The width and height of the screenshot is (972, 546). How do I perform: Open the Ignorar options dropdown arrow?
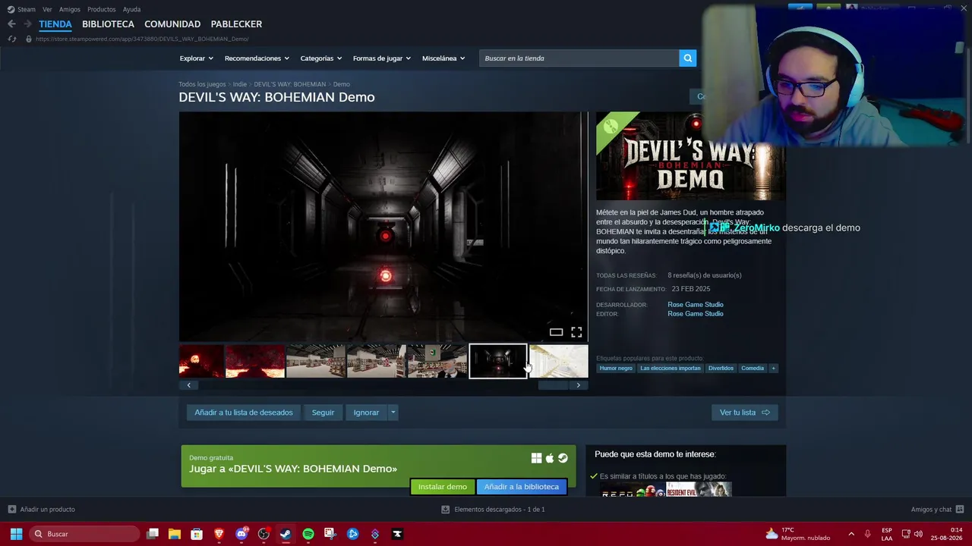[393, 413]
